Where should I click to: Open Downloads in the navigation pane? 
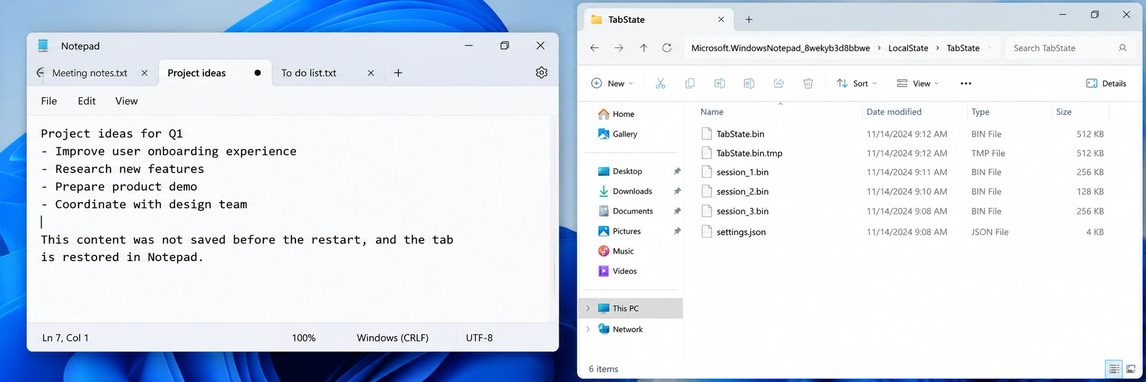point(632,191)
